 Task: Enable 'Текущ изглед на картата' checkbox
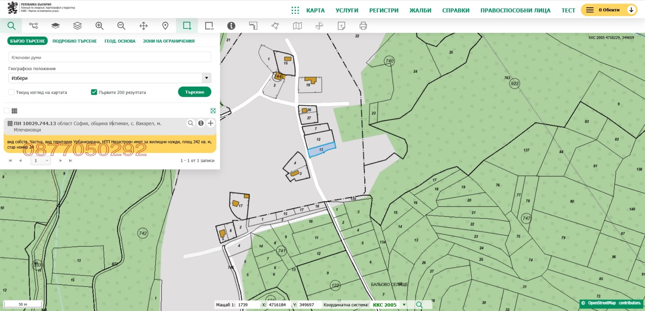tap(12, 92)
